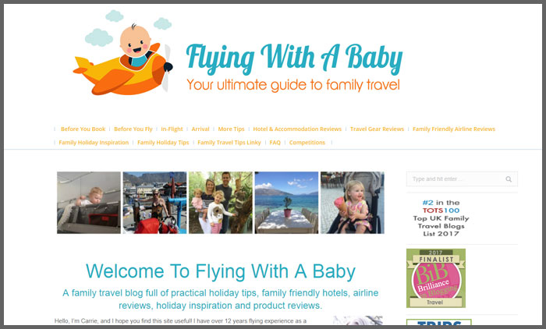546x329 pixels.
Task: Open the Family Travel Tips Linky page
Action: [x=229, y=143]
